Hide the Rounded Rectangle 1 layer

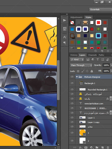coord(72,89)
